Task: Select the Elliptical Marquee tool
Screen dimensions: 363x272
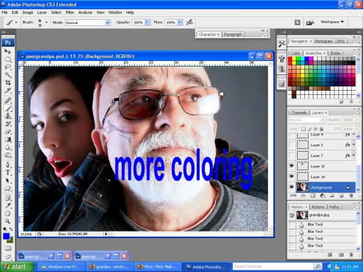Action: tap(8, 59)
